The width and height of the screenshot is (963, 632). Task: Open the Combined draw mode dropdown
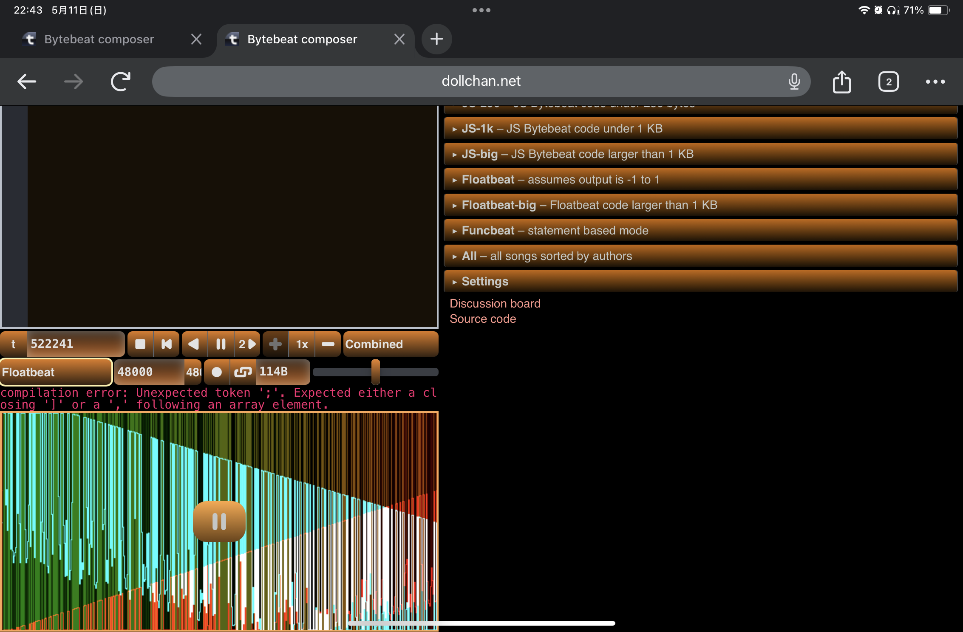(x=391, y=344)
